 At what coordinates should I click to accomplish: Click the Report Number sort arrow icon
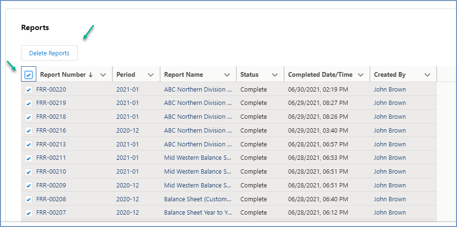tap(91, 75)
